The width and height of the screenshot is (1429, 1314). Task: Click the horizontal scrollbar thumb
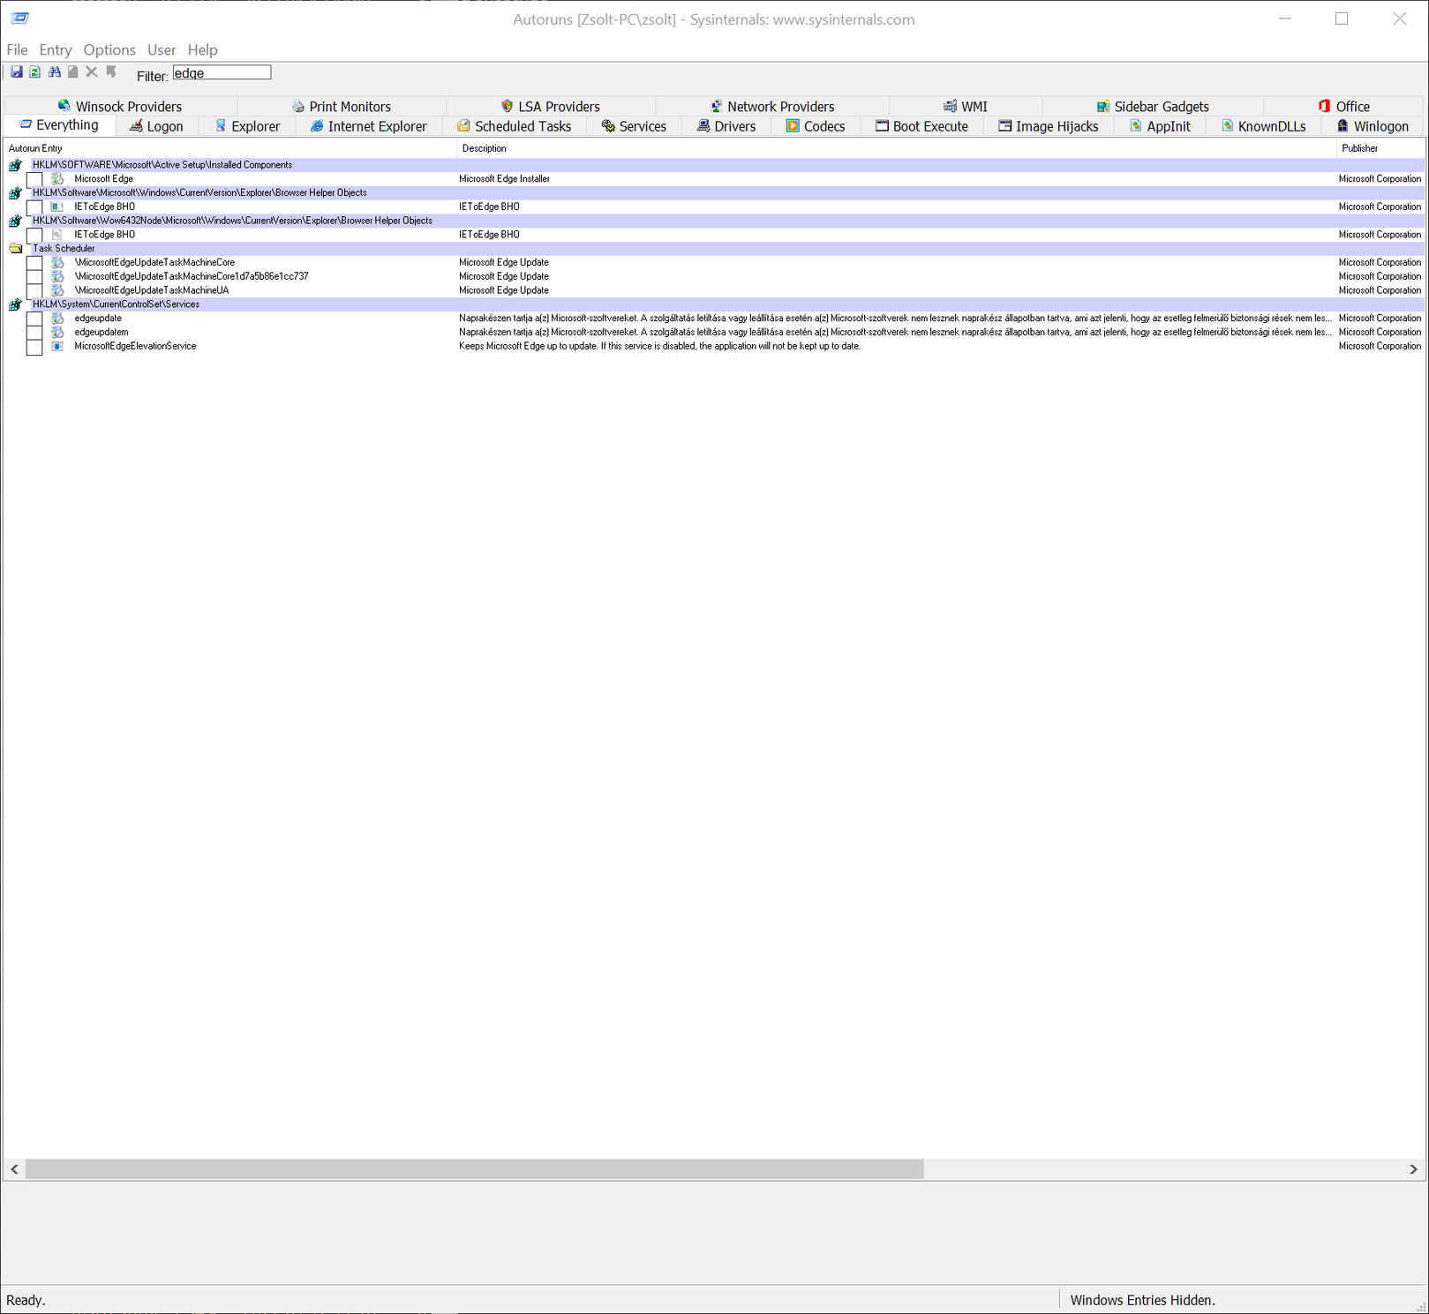click(475, 1169)
